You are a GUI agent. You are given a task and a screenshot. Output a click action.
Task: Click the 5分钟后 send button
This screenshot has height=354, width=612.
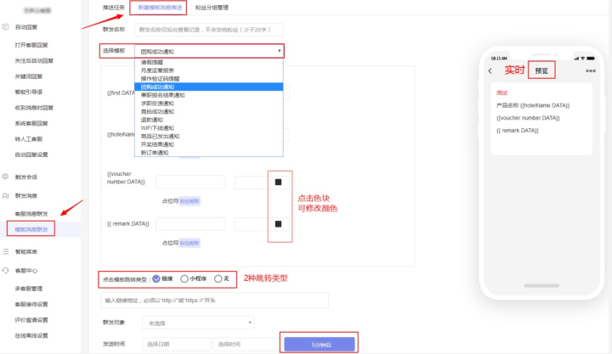(320, 345)
